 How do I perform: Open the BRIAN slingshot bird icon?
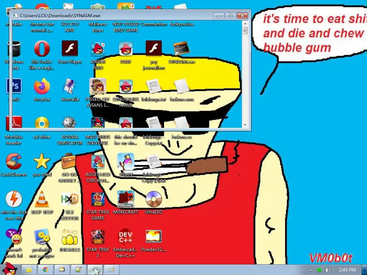(126, 161)
